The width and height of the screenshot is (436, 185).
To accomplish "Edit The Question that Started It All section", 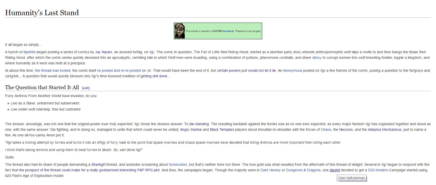I will (86, 88).
